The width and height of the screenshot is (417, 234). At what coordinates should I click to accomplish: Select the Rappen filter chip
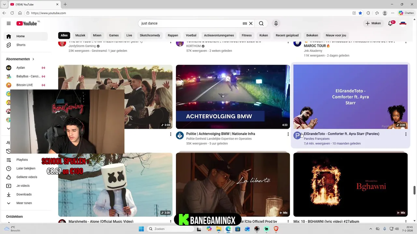173,35
